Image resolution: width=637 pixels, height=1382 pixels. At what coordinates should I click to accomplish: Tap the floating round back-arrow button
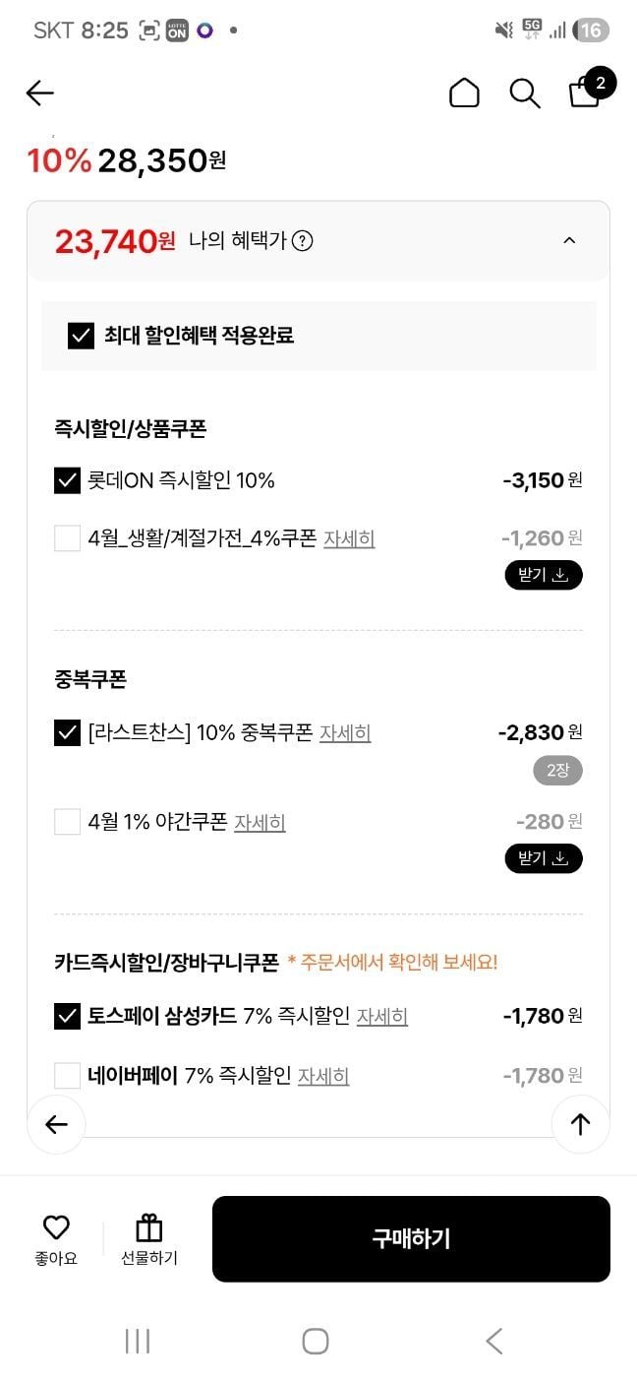coord(56,1124)
